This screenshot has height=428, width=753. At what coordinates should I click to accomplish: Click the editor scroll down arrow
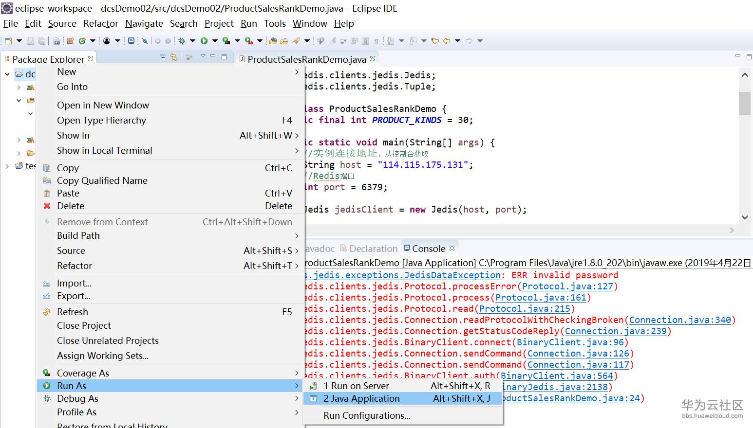tap(745, 217)
